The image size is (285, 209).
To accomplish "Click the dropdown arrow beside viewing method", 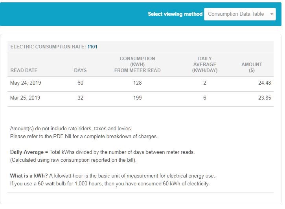I will coord(272,14).
